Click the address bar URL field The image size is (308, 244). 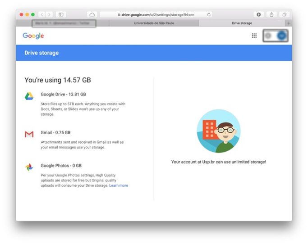point(156,14)
